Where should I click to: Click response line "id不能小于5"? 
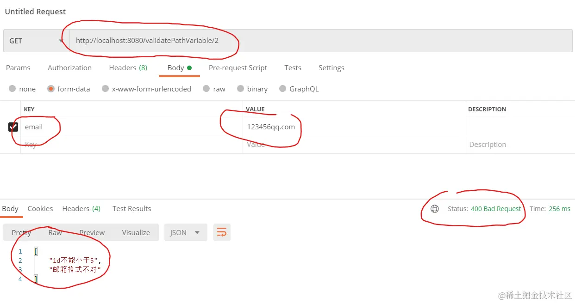pos(75,261)
